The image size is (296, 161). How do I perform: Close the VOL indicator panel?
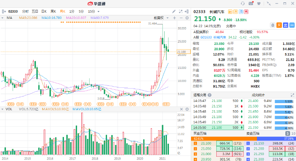click(x=182, y=109)
